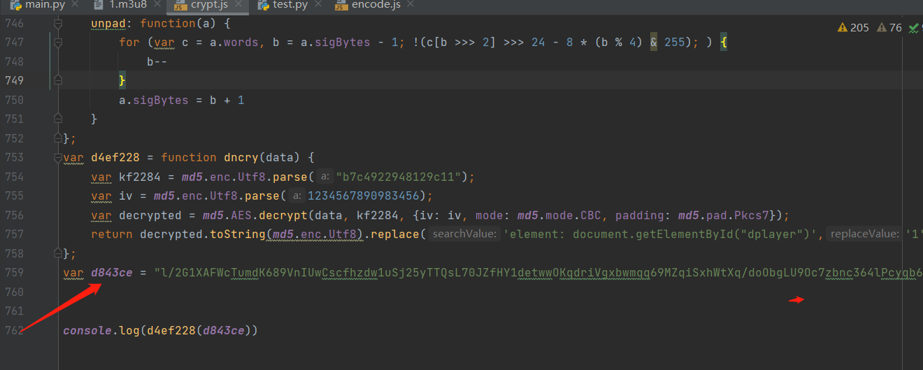Click the python icon on test.py tab
This screenshot has width=923, height=370.
pos(264,5)
